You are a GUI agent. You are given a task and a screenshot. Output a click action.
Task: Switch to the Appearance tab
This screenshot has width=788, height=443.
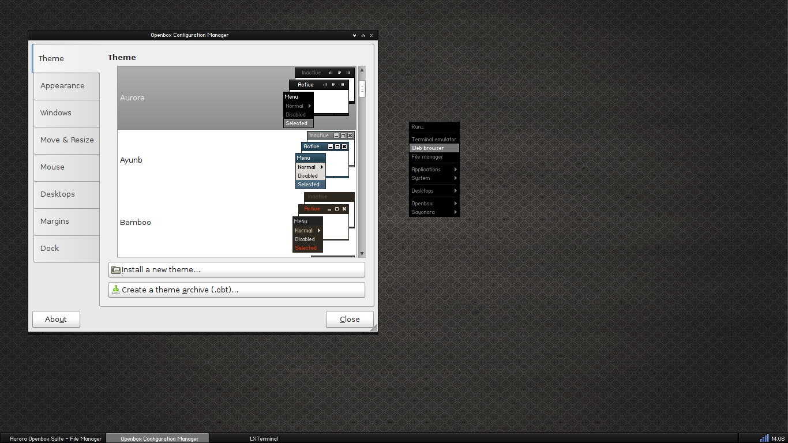pos(66,86)
